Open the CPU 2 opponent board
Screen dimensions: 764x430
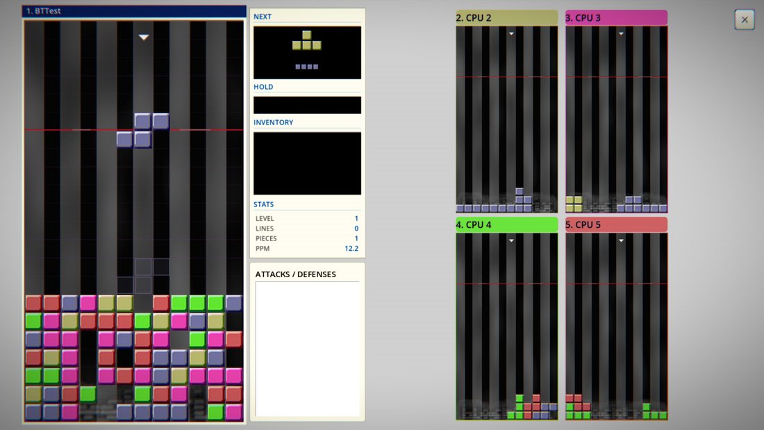[507, 119]
